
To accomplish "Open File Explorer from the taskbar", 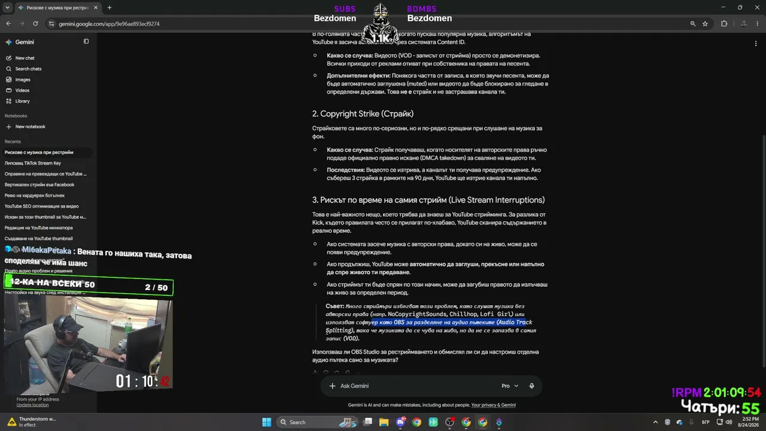I will tap(384, 422).
